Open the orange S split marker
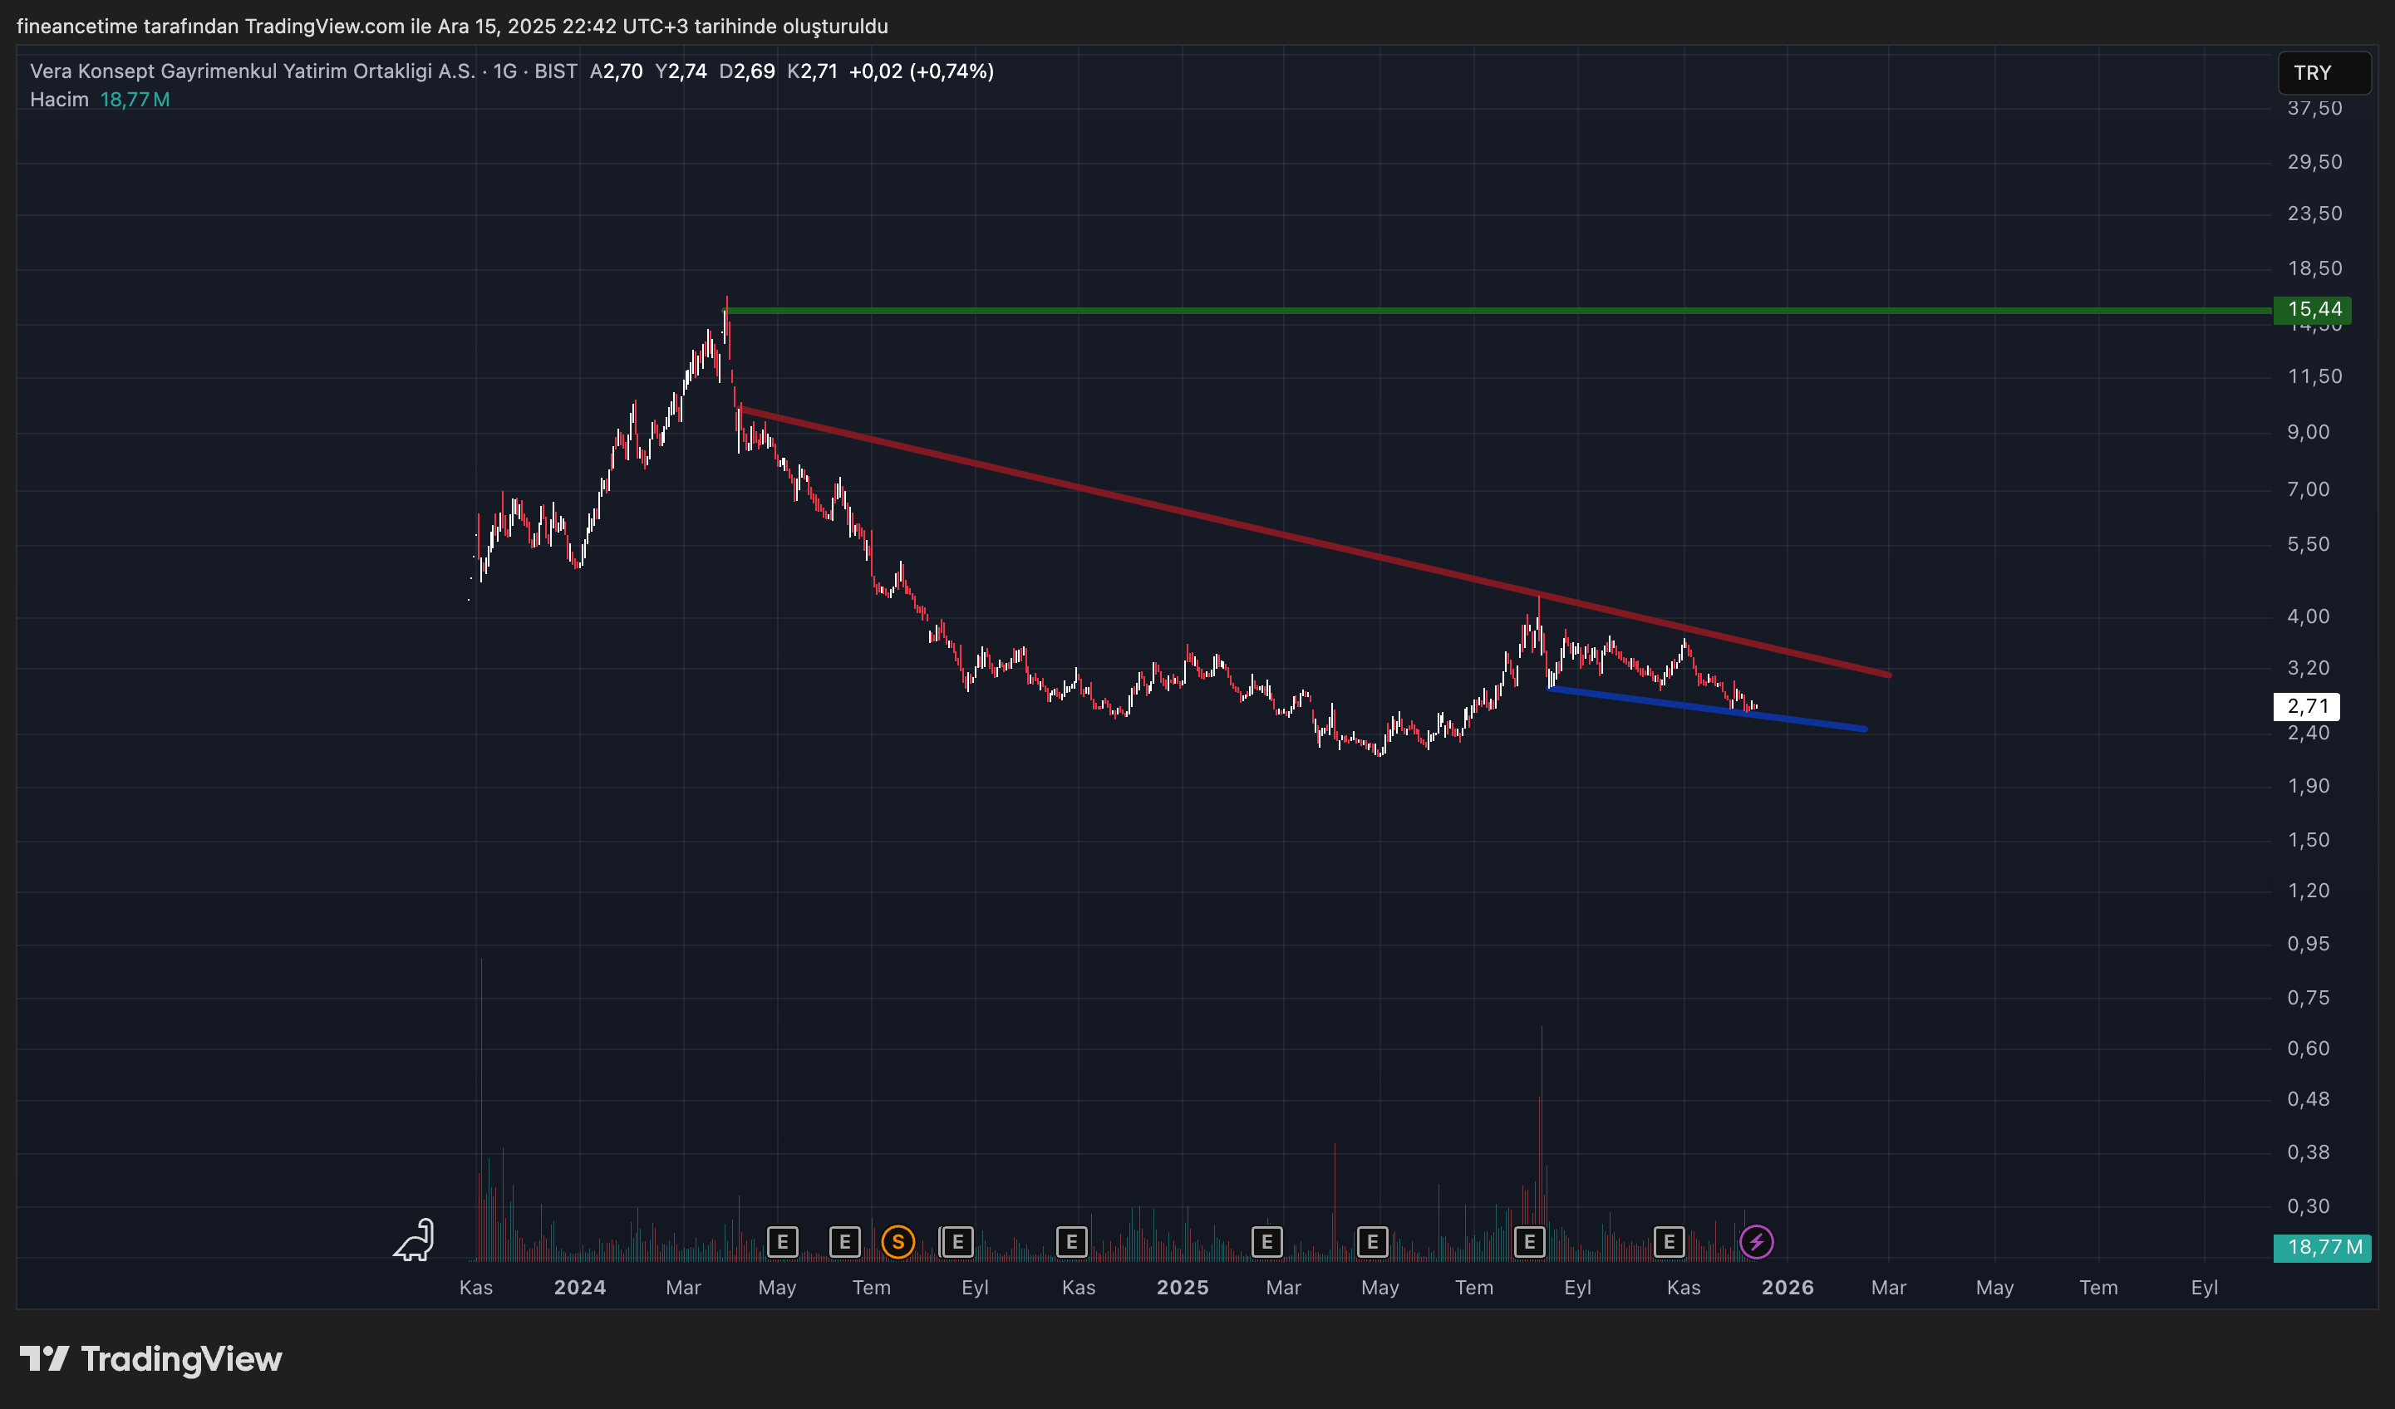The image size is (2395, 1409). tap(898, 1242)
